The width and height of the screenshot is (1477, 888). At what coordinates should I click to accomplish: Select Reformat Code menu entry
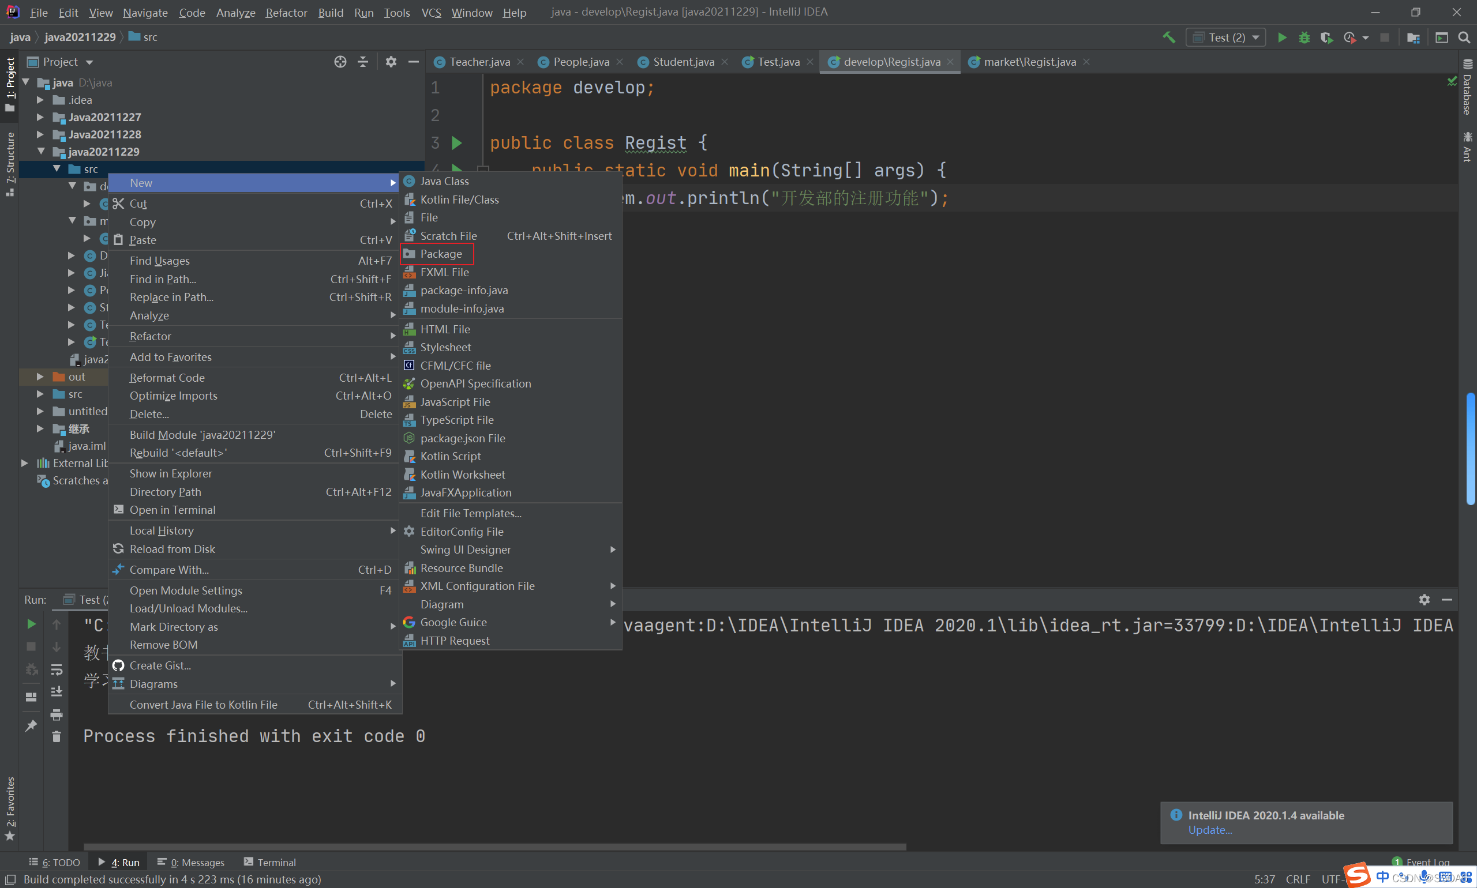[254, 378]
